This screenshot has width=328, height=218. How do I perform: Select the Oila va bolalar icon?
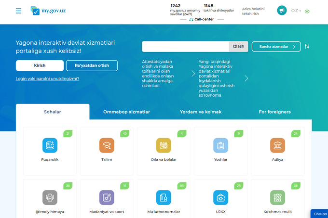point(164,145)
